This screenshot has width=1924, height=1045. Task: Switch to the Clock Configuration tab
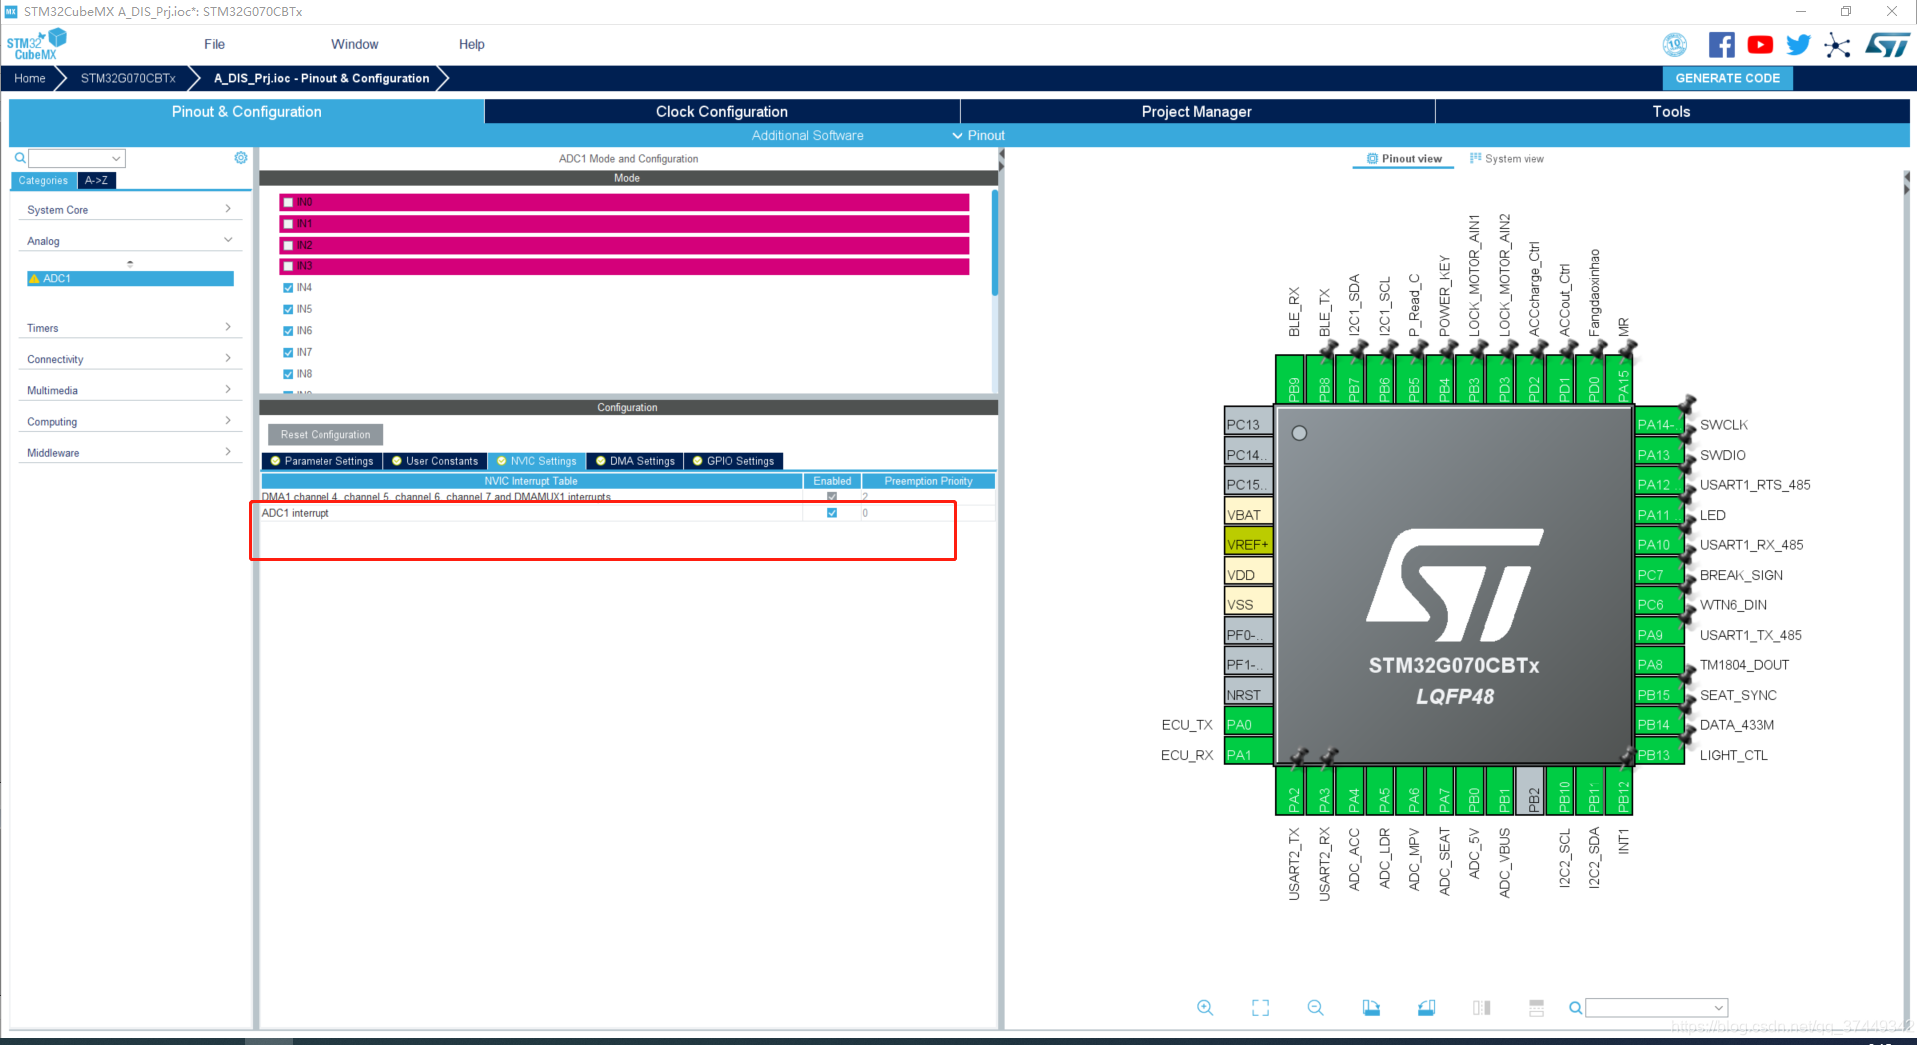click(722, 112)
